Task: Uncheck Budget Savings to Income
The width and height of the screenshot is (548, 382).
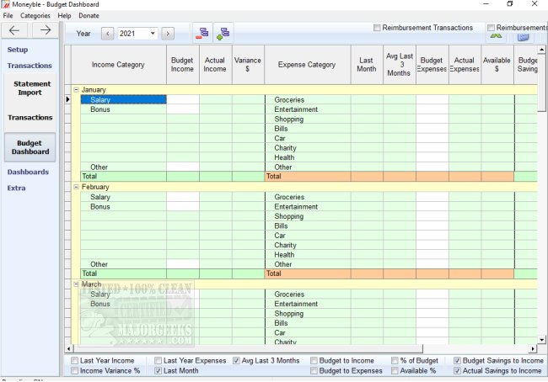Action: 457,360
